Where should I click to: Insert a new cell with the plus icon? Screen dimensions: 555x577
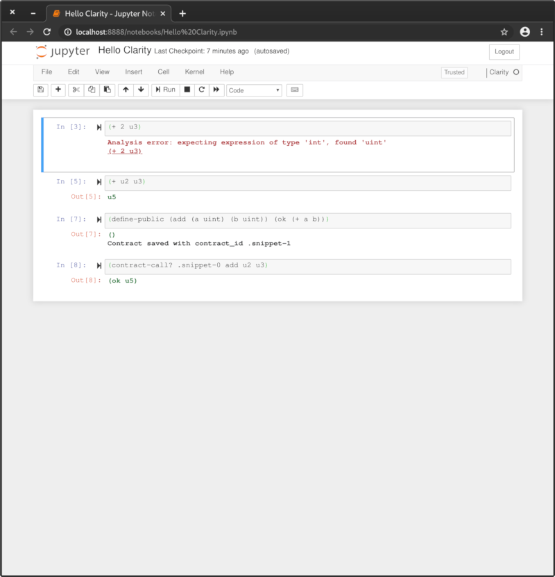[58, 90]
